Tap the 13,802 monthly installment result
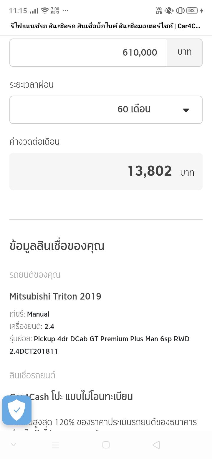This screenshot has width=212, height=459. click(x=150, y=171)
